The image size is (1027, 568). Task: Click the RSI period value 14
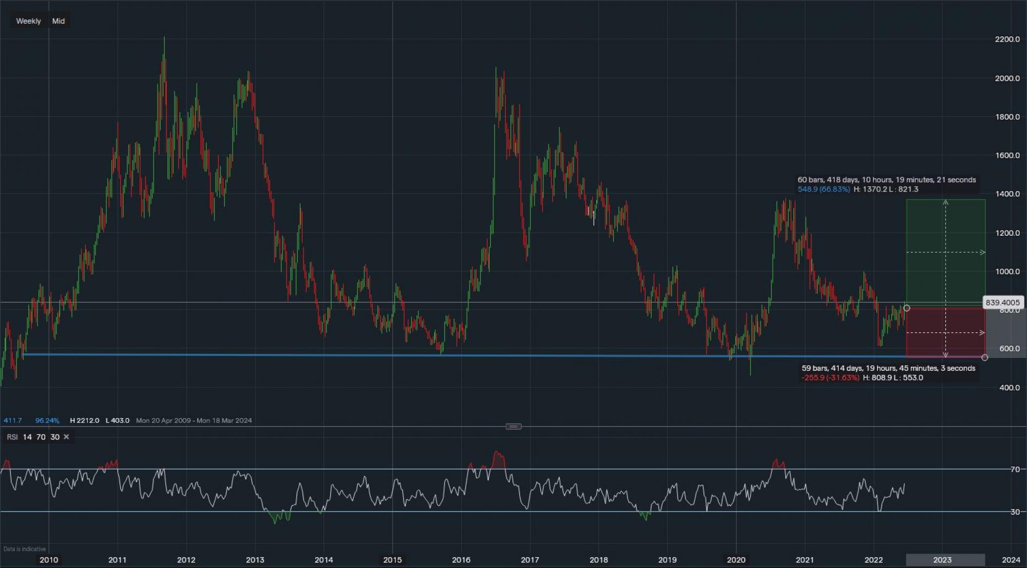27,437
